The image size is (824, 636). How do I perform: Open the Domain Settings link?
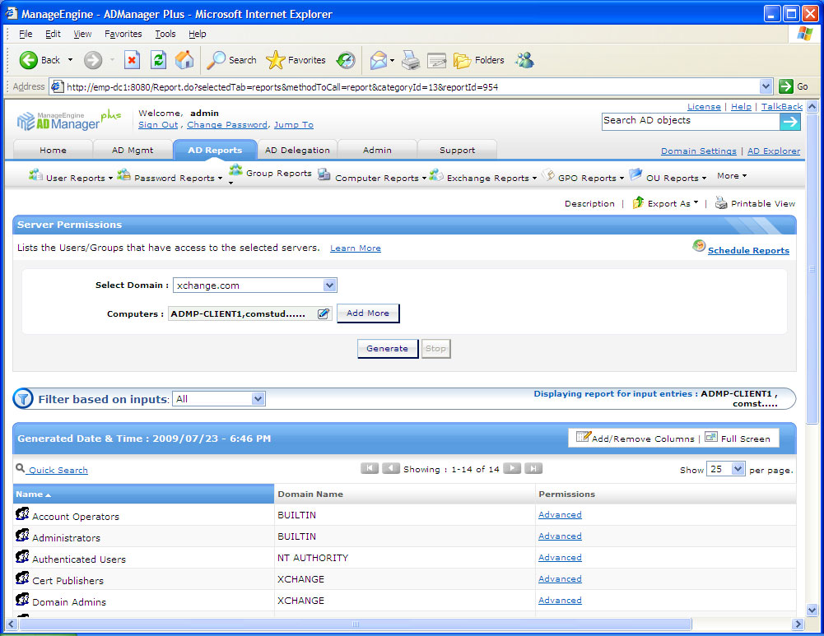pyautogui.click(x=698, y=151)
